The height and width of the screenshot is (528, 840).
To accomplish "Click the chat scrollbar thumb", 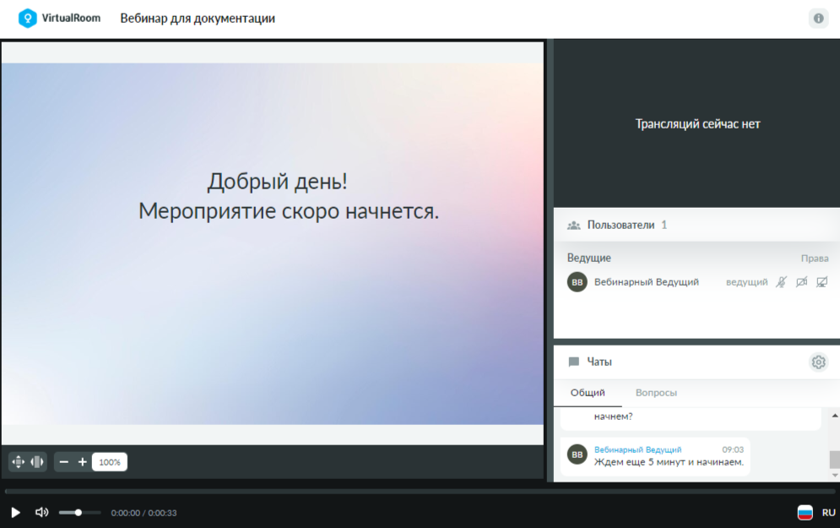I will [x=834, y=460].
